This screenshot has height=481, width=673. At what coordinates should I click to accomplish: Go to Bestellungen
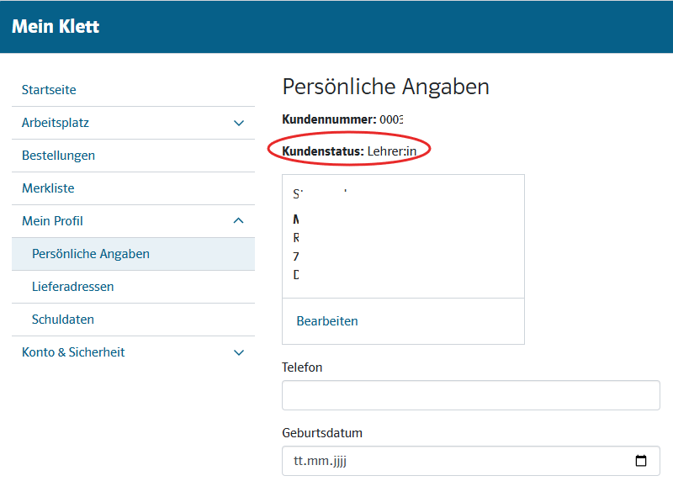click(x=58, y=156)
